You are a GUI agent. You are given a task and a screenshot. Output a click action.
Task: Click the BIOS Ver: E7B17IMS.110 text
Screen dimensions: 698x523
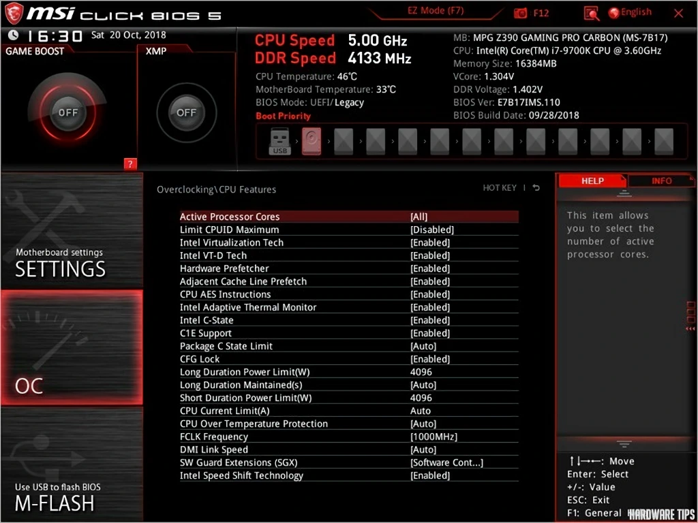[506, 102]
